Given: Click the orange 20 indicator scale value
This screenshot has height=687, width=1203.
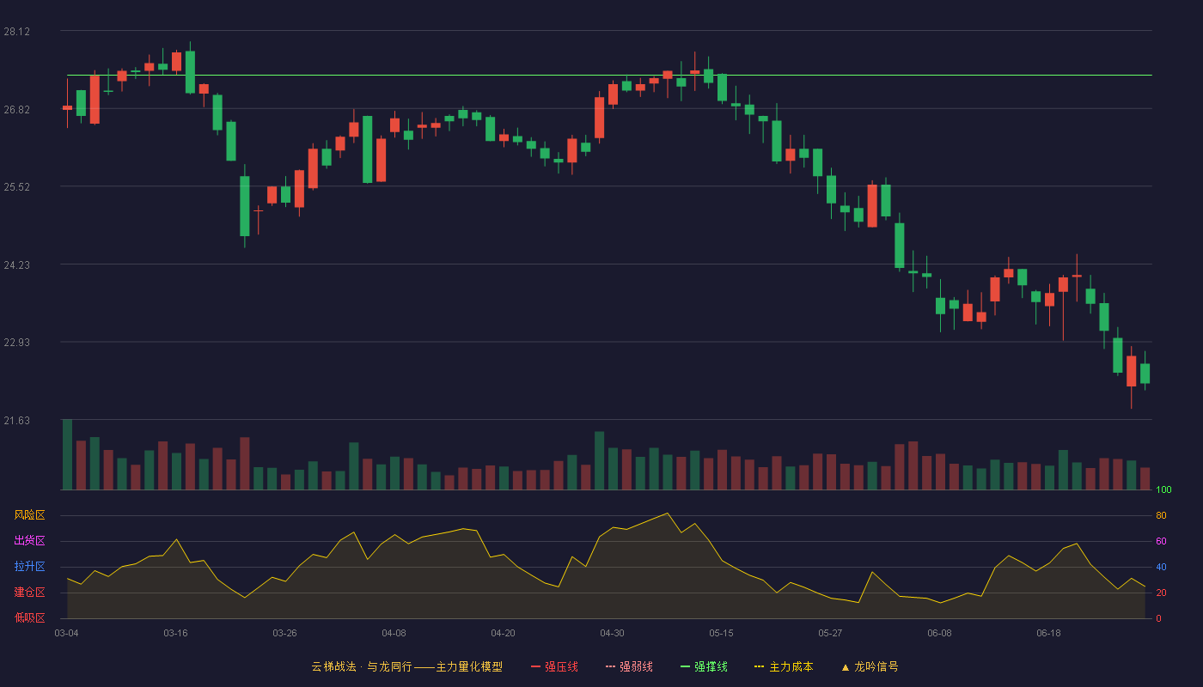Looking at the screenshot, I should 1161,593.
